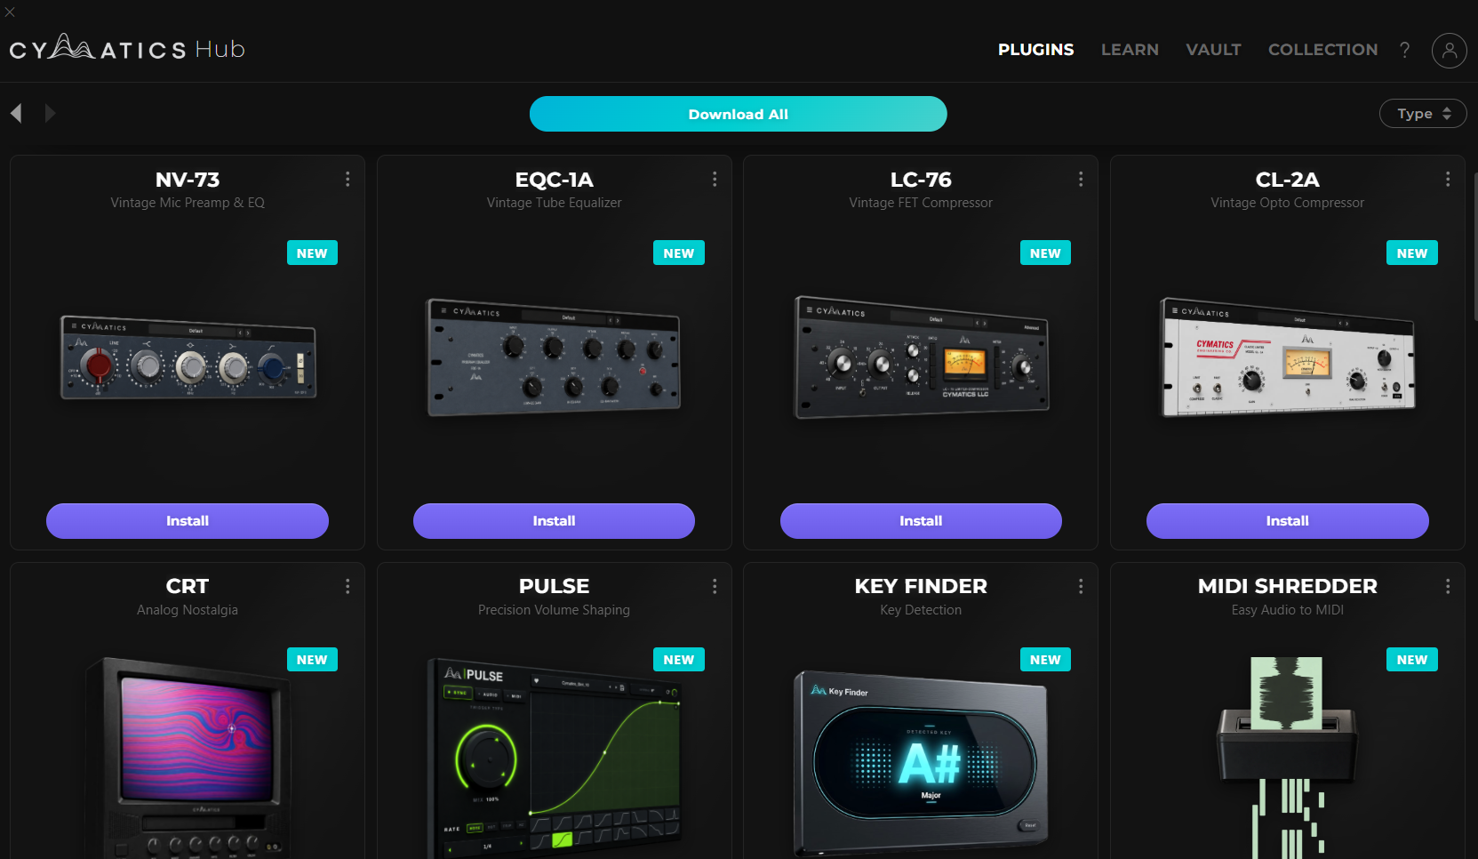This screenshot has width=1478, height=859.
Task: Click the "Vintage FET Compressor" subtitle
Action: [921, 203]
